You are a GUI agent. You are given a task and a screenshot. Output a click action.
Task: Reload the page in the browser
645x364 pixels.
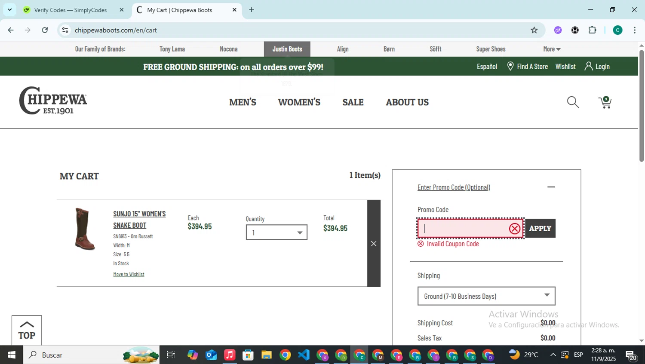coord(45,30)
